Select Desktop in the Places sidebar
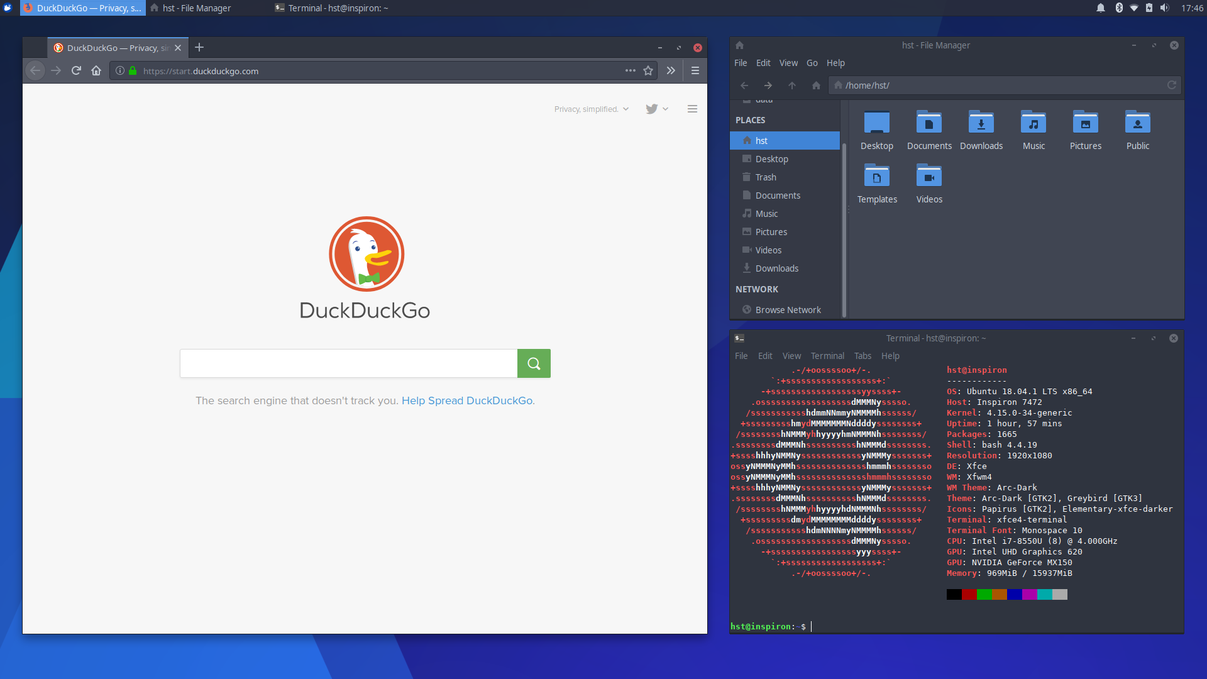 point(785,159)
